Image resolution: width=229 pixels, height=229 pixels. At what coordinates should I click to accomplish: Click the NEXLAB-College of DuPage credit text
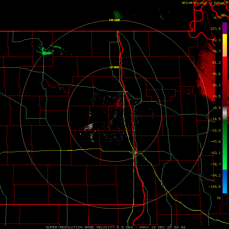point(204,3)
